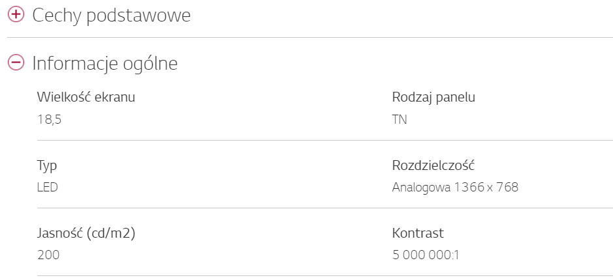This screenshot has height=280, width=613.
Task: Click the LED type value
Action: coord(48,188)
